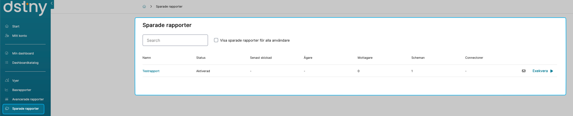Click the Mitt konto user icon
This screenshot has width=573, height=116.
click(7, 36)
